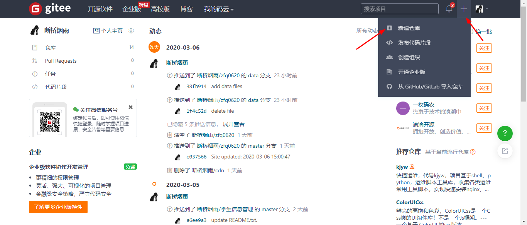Viewport: 527px width, 225px height.
Task: Follow 一枚码农 with the 关注 button
Action: coord(484,108)
